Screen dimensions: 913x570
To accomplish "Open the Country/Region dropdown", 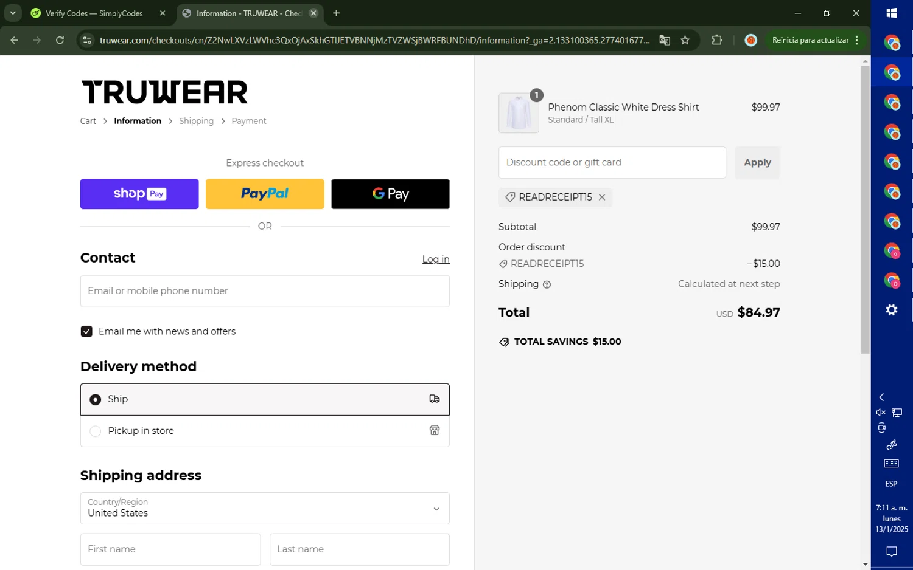I will click(265, 508).
